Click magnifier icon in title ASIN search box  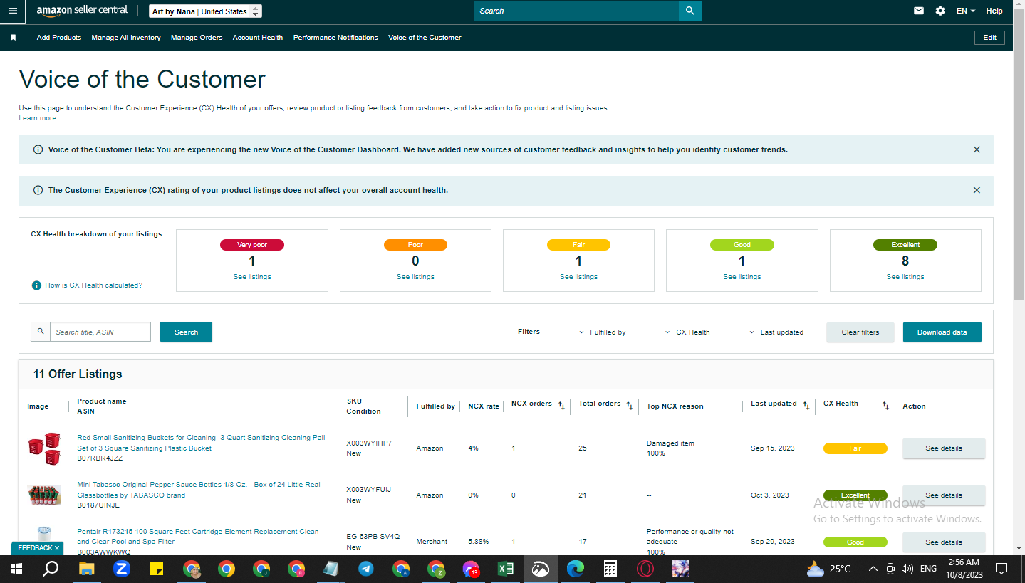coord(41,332)
